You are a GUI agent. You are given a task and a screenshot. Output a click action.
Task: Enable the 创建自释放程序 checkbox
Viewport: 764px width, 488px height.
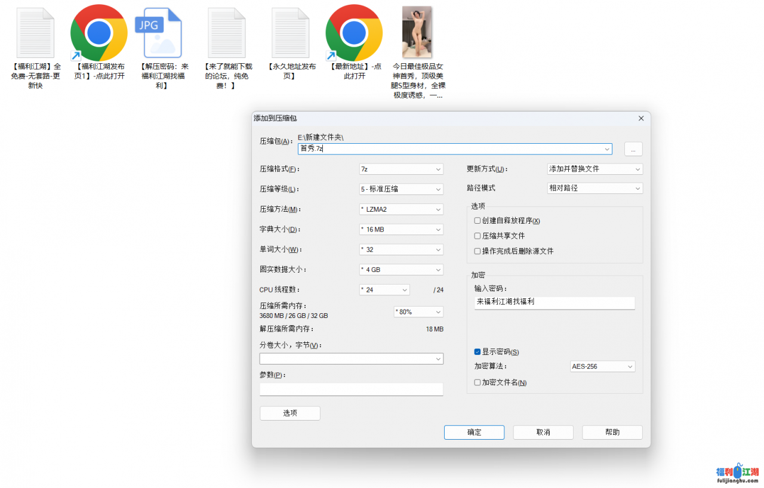478,220
